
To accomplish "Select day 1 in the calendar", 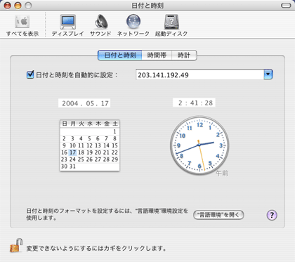I will pyautogui.click(x=114, y=131).
